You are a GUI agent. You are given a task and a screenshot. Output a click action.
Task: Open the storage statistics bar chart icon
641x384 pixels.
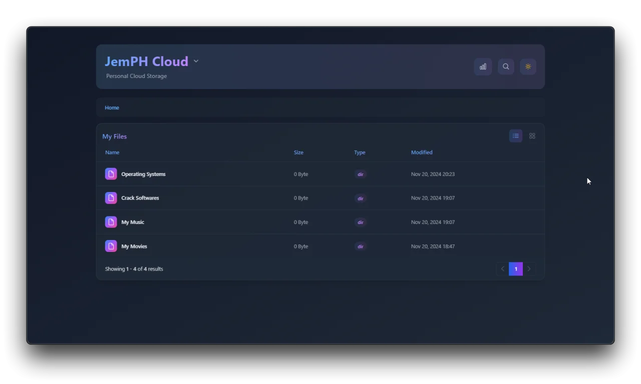click(x=483, y=66)
